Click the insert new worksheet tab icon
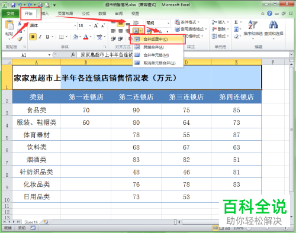This screenshot has width=296, height=233. [x=46, y=222]
